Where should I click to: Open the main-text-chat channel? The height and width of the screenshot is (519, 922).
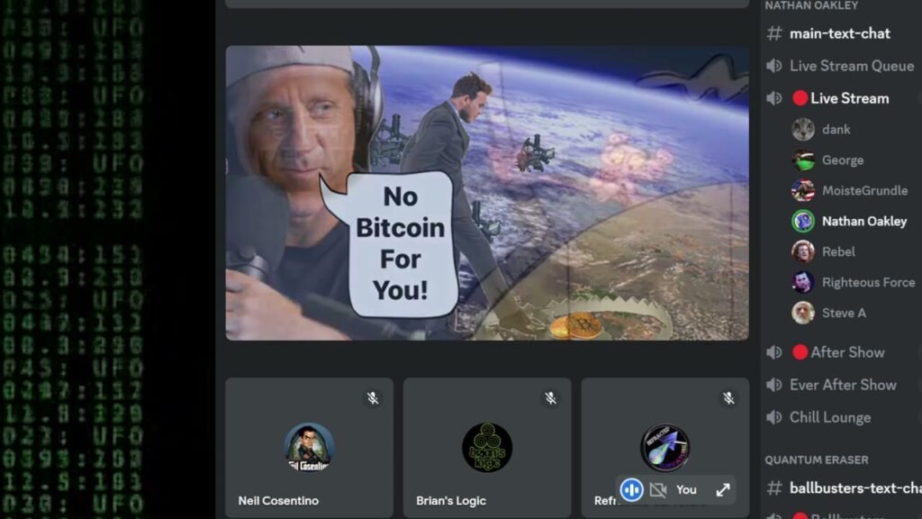(x=840, y=33)
